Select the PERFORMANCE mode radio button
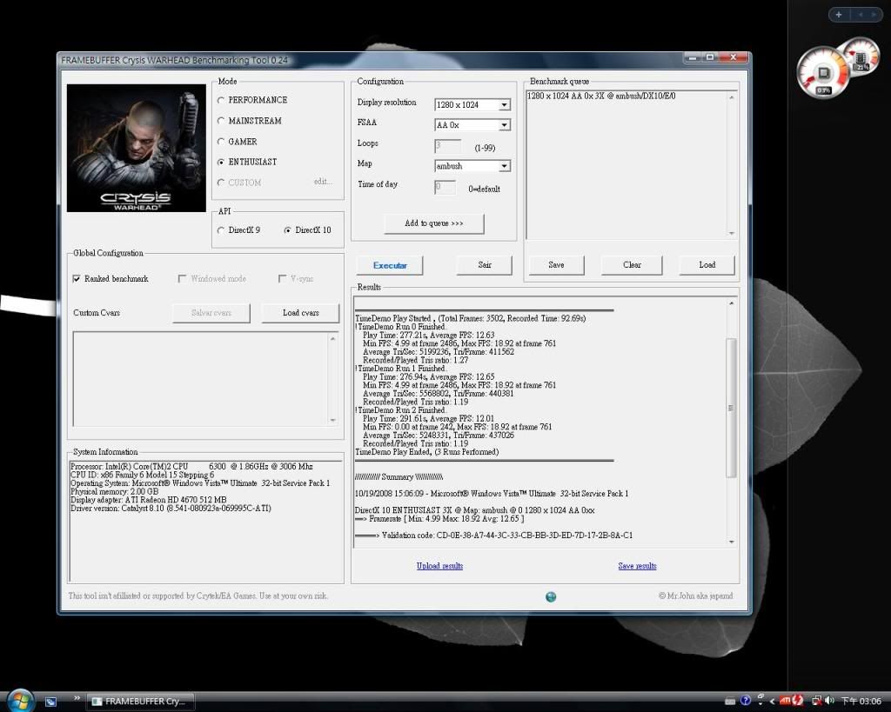Viewport: 891px width, 712px height. coord(221,100)
